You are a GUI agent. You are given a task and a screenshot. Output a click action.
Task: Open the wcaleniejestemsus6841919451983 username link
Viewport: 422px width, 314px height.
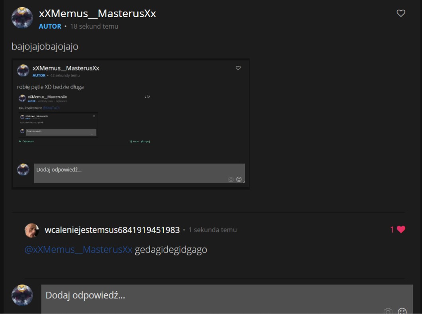(112, 230)
